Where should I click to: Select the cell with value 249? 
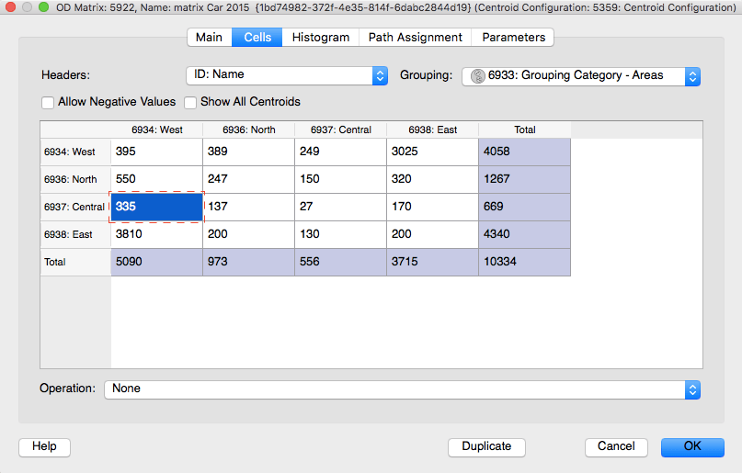(x=341, y=152)
